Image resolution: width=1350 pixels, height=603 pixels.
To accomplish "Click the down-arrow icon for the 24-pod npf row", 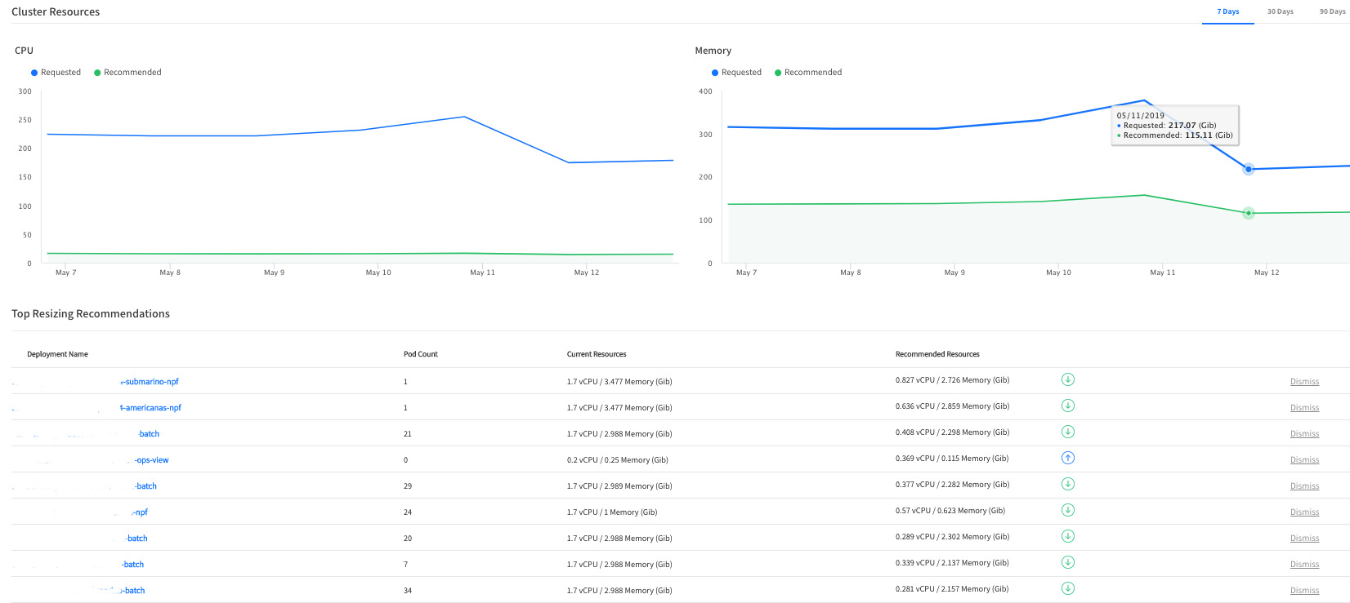I will coord(1067,510).
